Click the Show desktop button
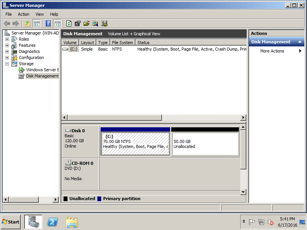 click(302, 222)
